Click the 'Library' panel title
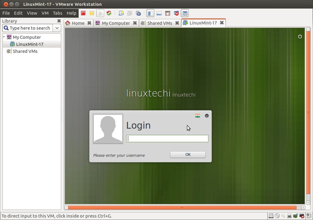 pos(9,21)
